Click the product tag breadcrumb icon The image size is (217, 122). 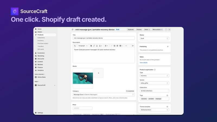coord(72,30)
